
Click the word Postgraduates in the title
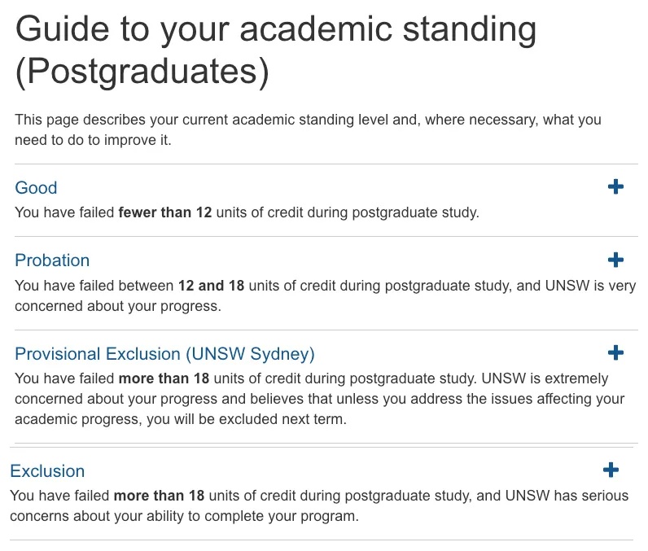[142, 71]
